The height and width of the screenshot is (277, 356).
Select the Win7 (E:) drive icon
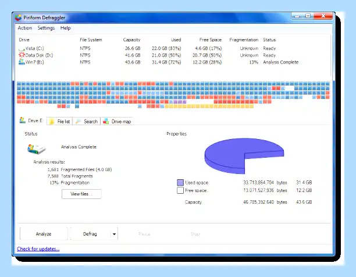[x=22, y=62]
